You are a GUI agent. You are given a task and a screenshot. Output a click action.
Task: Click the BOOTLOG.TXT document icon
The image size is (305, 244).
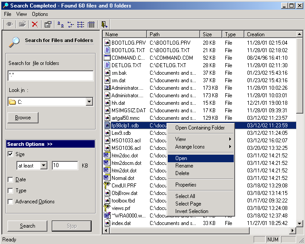coord(107,50)
